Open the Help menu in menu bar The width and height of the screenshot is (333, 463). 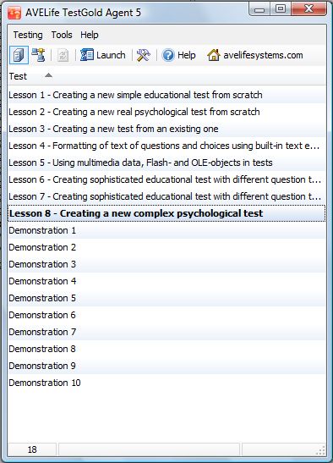90,35
